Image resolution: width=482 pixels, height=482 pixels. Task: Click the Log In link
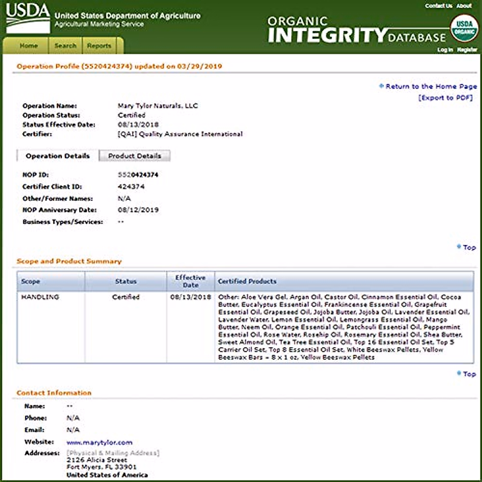coord(445,50)
